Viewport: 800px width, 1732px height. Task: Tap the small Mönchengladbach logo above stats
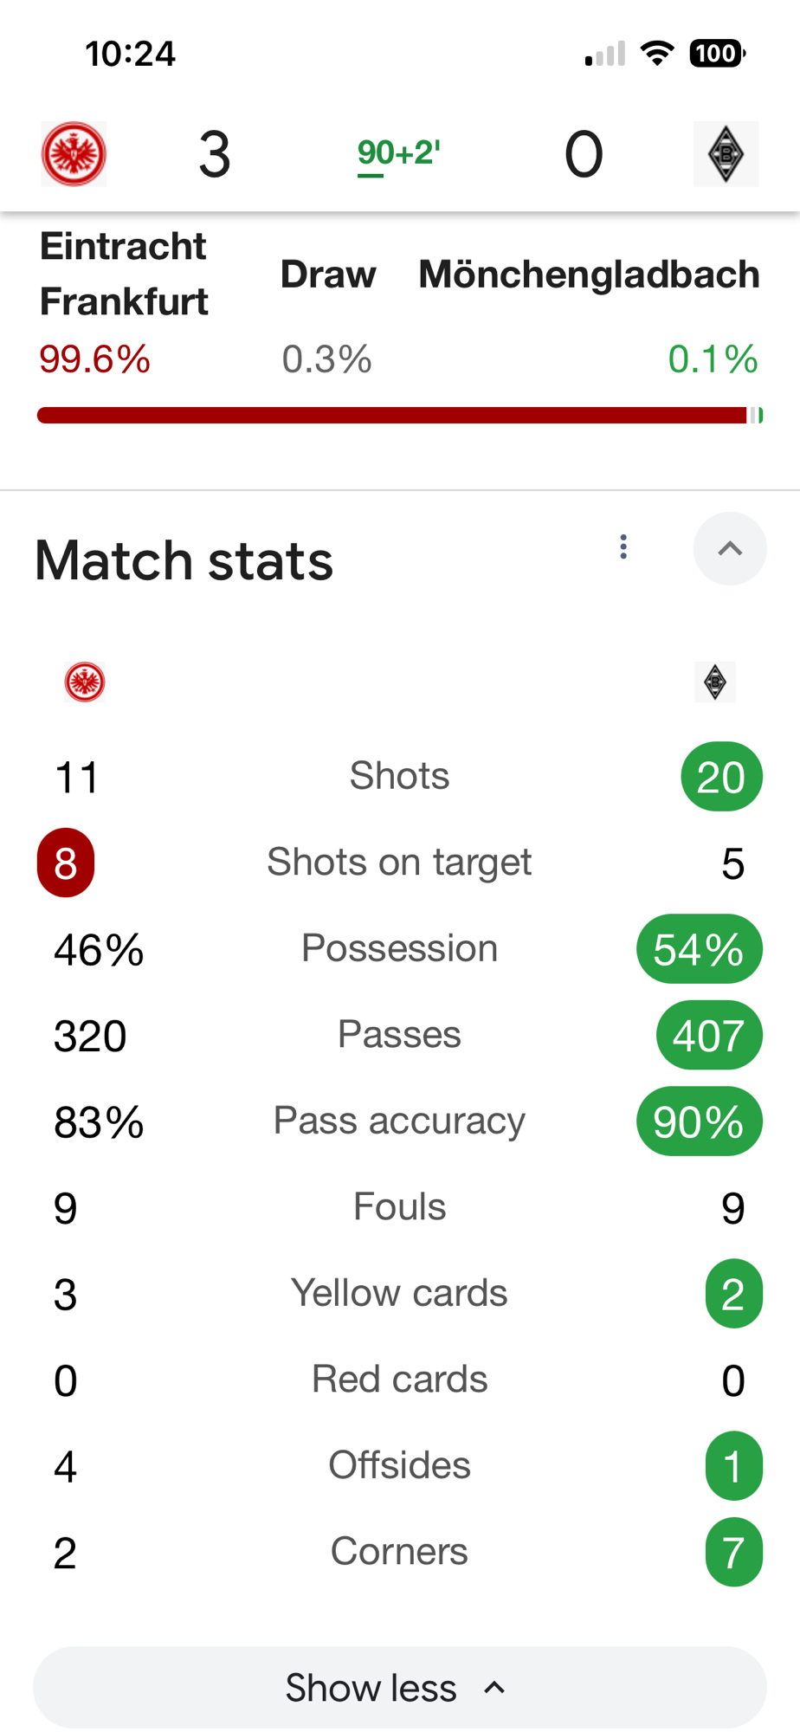point(715,682)
